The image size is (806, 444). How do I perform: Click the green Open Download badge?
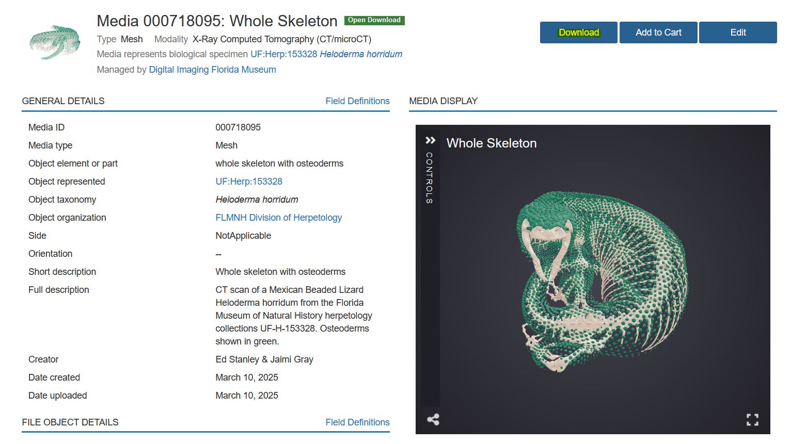[x=374, y=20]
